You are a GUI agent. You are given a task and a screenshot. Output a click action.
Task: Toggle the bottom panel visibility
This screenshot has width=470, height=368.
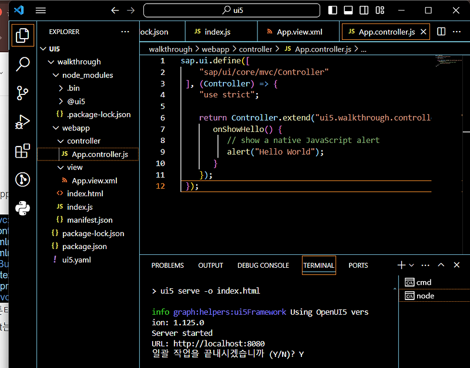click(x=348, y=10)
